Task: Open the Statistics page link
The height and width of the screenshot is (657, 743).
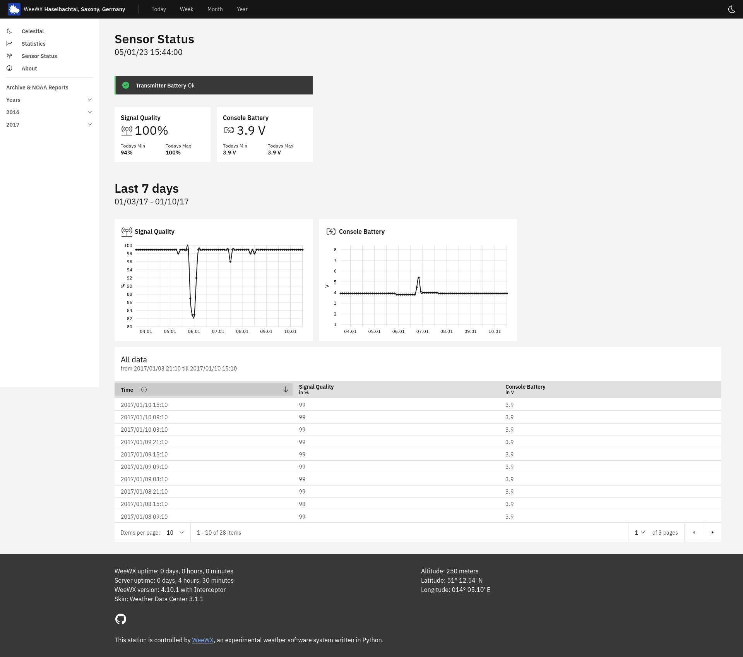Action: [x=34, y=44]
